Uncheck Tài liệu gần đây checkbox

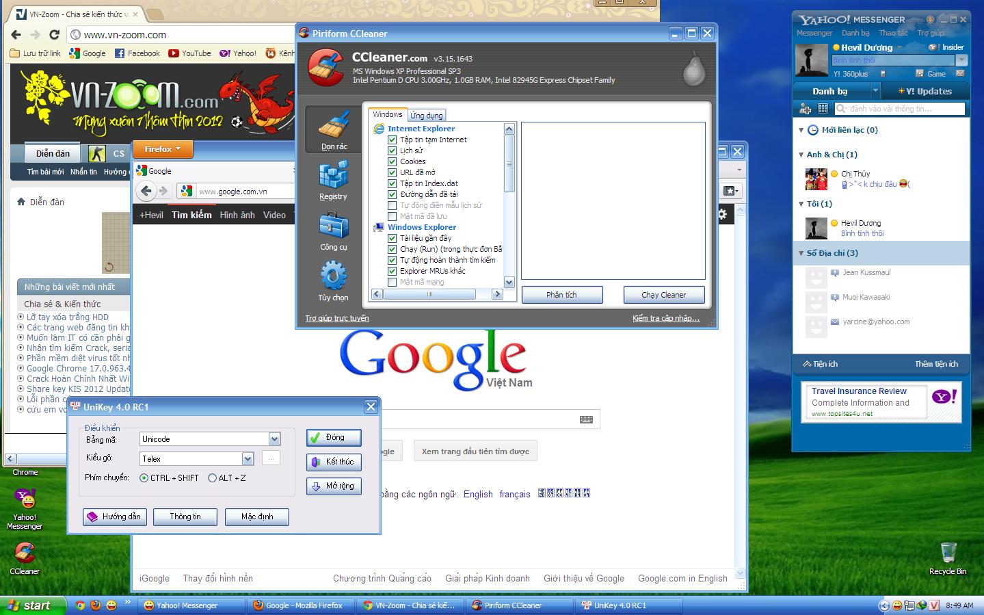coord(393,238)
